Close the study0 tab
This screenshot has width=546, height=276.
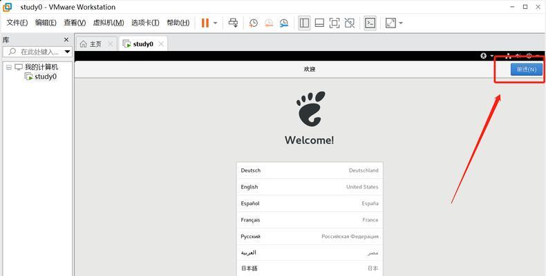161,43
